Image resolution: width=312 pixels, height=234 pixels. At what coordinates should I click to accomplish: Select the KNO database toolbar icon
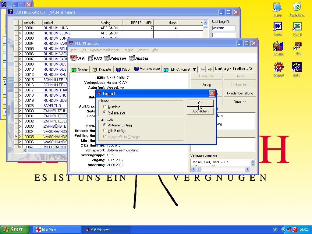[x=95, y=58]
